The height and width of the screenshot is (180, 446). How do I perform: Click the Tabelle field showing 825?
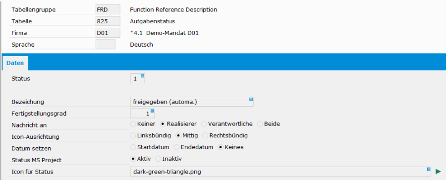[108, 21]
